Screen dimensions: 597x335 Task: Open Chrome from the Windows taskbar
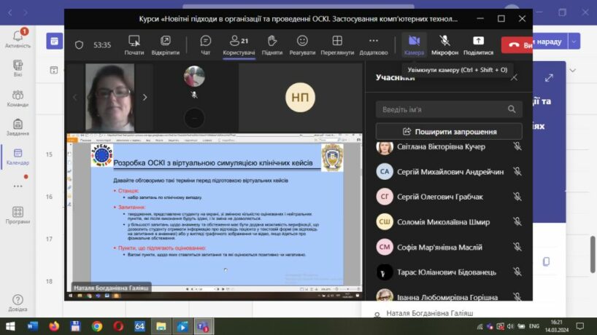pyautogui.click(x=97, y=326)
